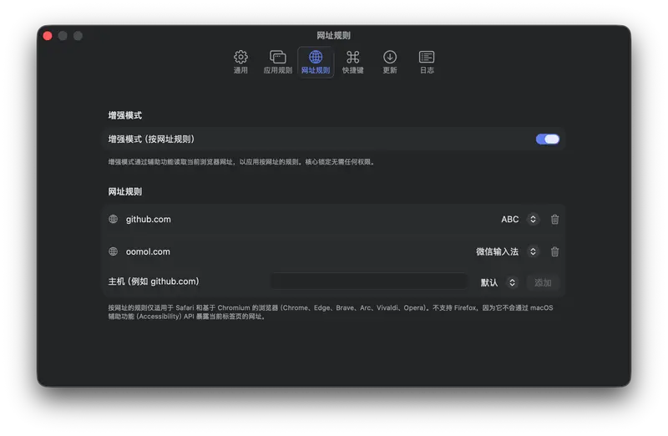
Task: Select the 网址规则 globe tab
Action: click(316, 62)
